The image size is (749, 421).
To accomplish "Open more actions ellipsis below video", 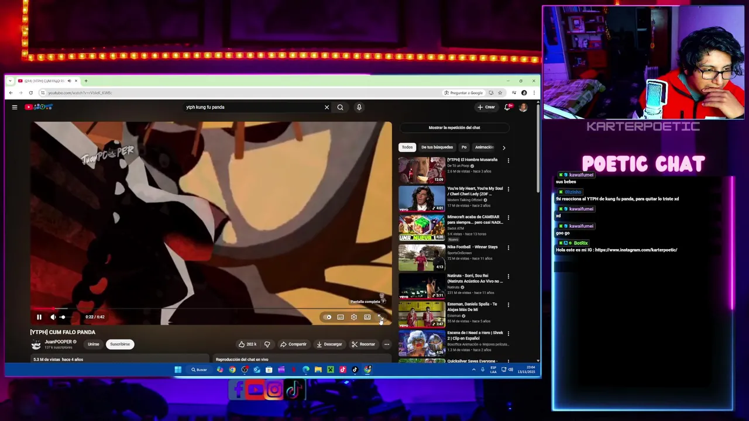I will click(386, 344).
